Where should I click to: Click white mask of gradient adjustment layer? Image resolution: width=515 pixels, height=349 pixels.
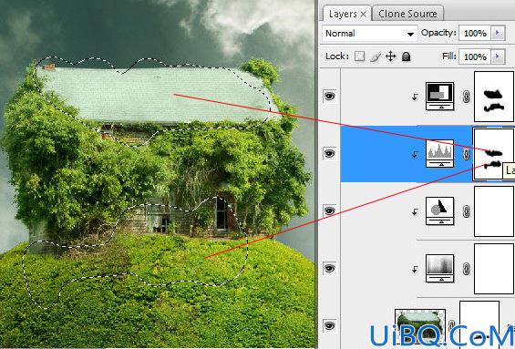coord(494,269)
